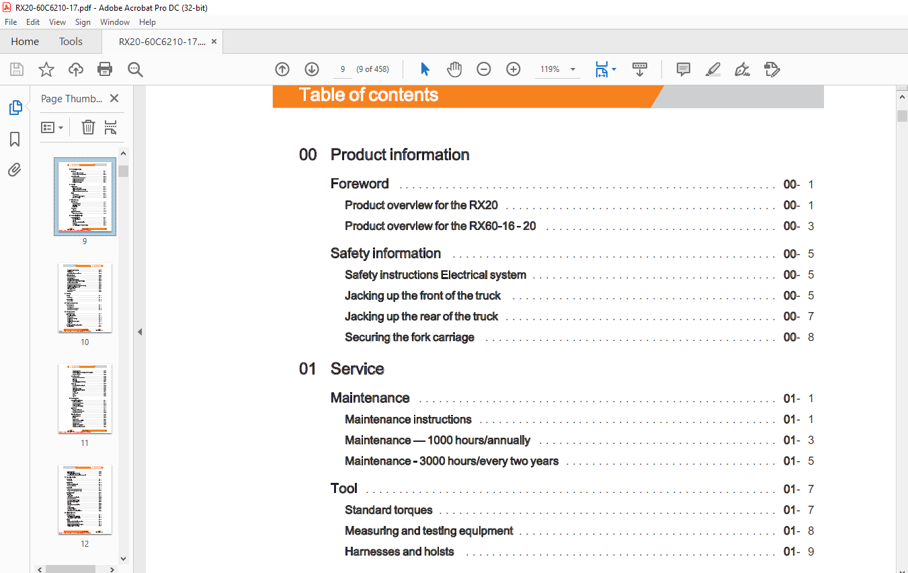The image size is (908, 573).
Task: Click the thumbnails panel vertical scrollbar handle
Action: coord(123,171)
